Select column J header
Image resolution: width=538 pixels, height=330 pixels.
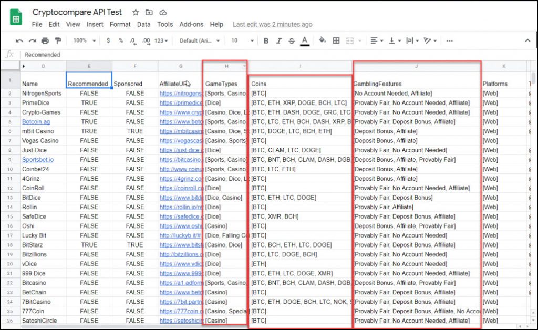pos(417,66)
